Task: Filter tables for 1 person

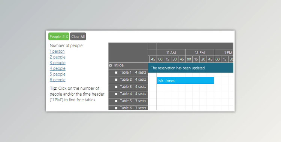Action: point(57,51)
